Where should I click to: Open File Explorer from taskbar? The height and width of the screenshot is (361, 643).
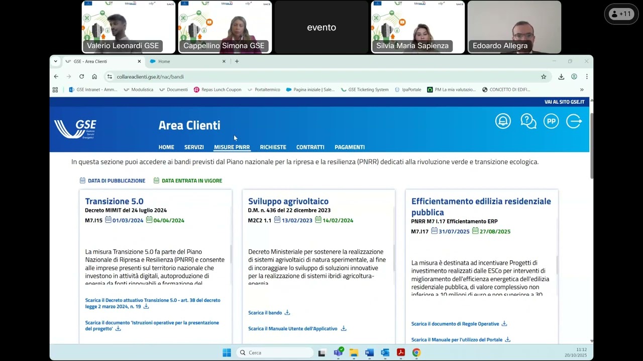coord(354,352)
